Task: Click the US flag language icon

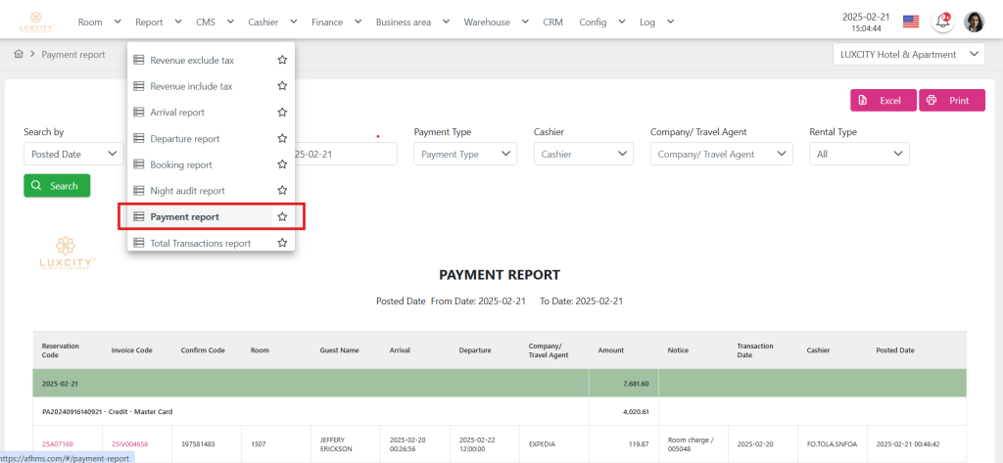Action: tap(911, 22)
